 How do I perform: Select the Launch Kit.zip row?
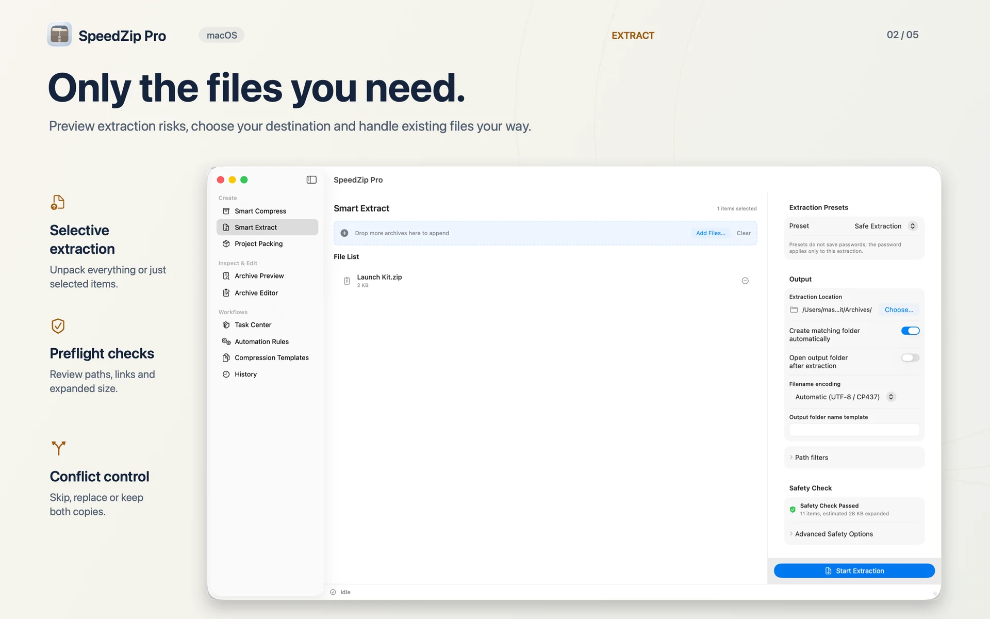click(x=545, y=281)
